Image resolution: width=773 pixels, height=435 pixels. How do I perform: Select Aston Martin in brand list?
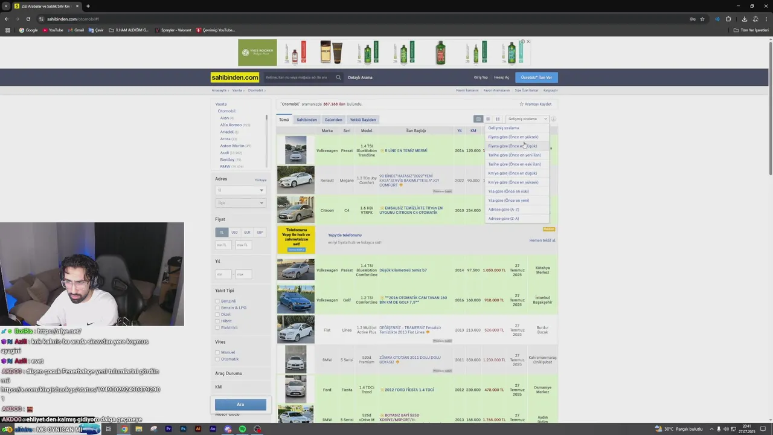coord(233,146)
